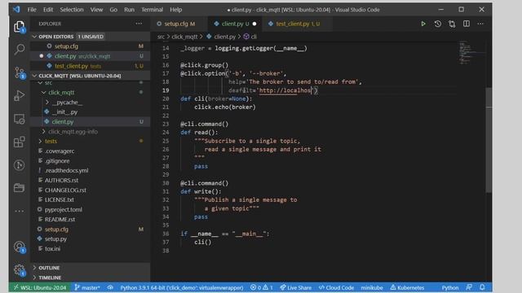Image resolution: width=522 pixels, height=293 pixels.
Task: Open the errors and warnings count
Action: 261,287
